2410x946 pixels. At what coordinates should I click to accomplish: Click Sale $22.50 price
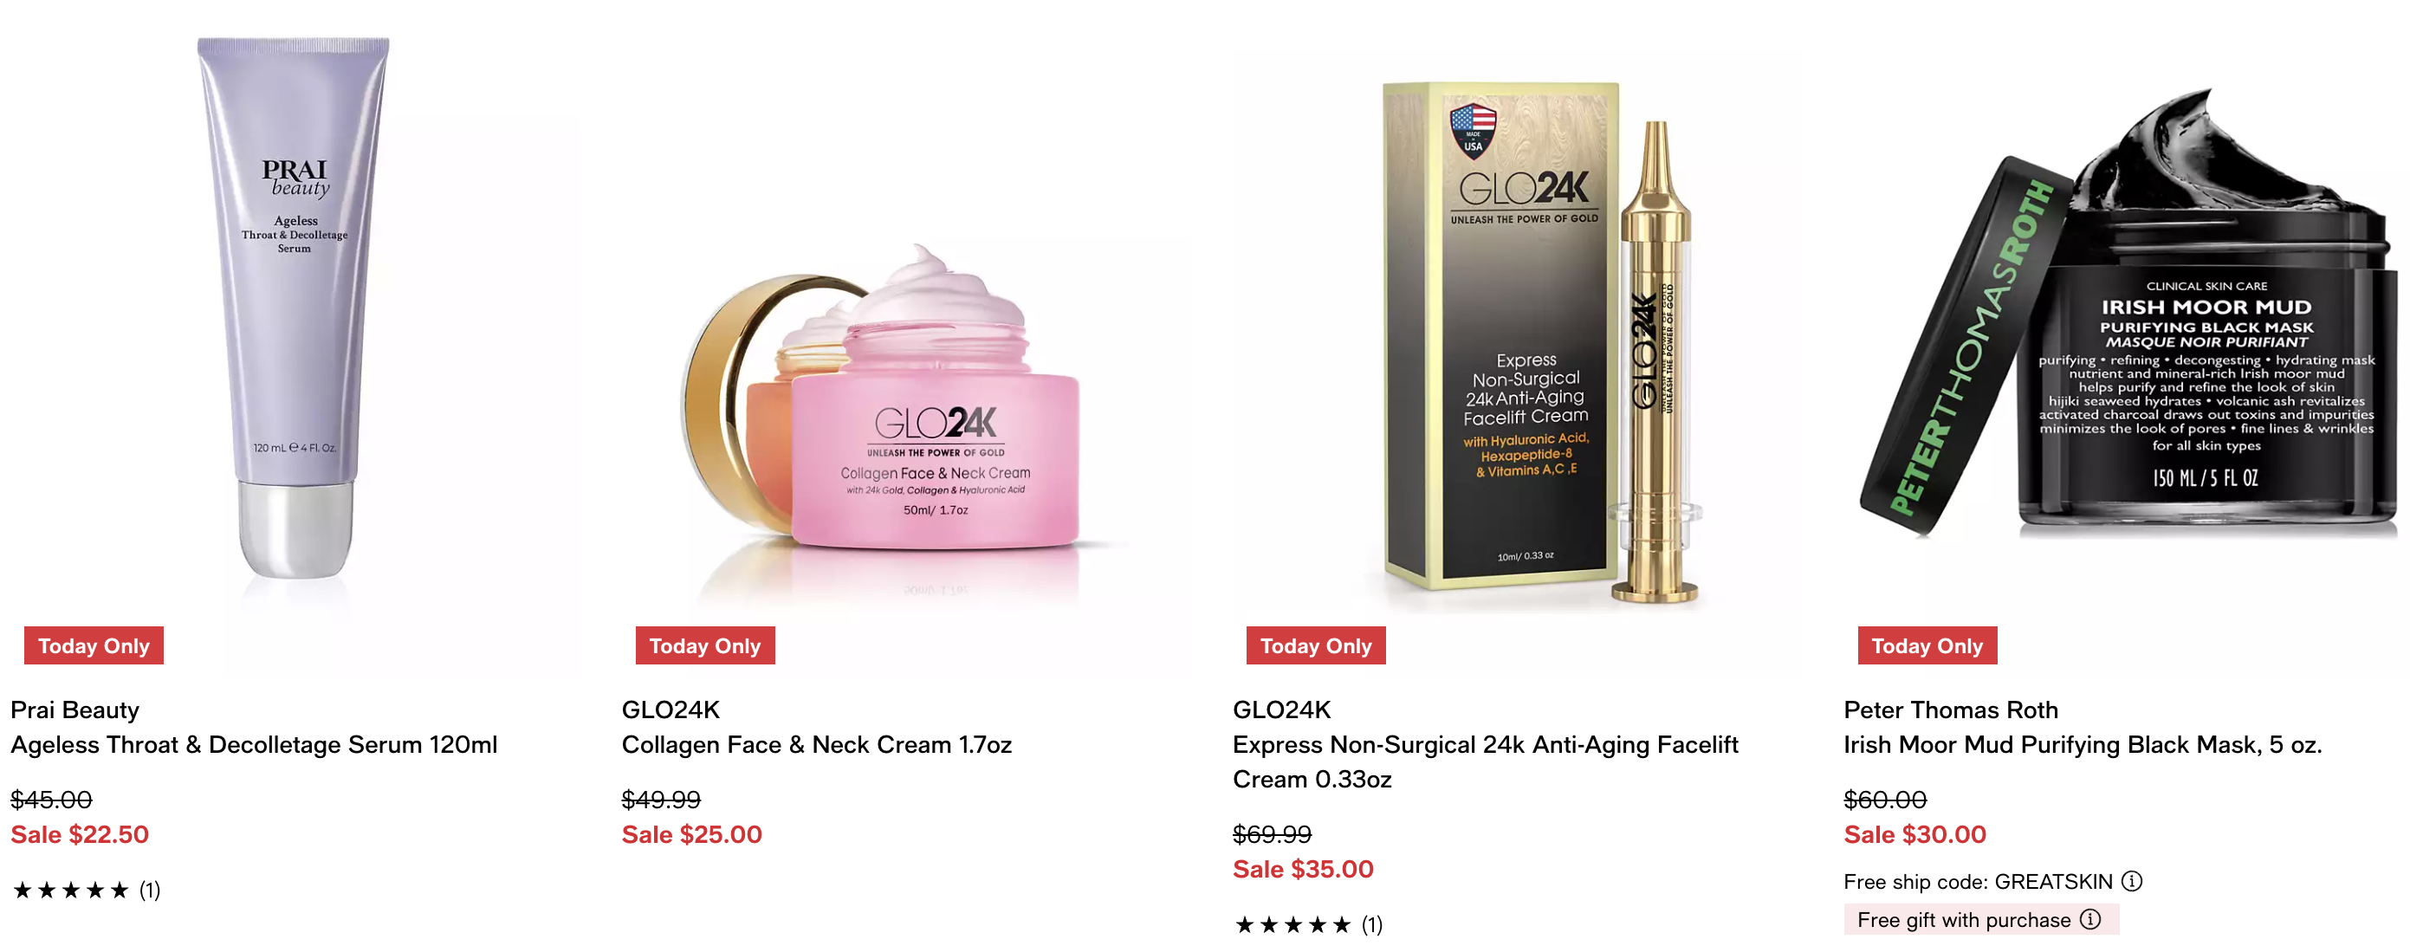[x=80, y=834]
